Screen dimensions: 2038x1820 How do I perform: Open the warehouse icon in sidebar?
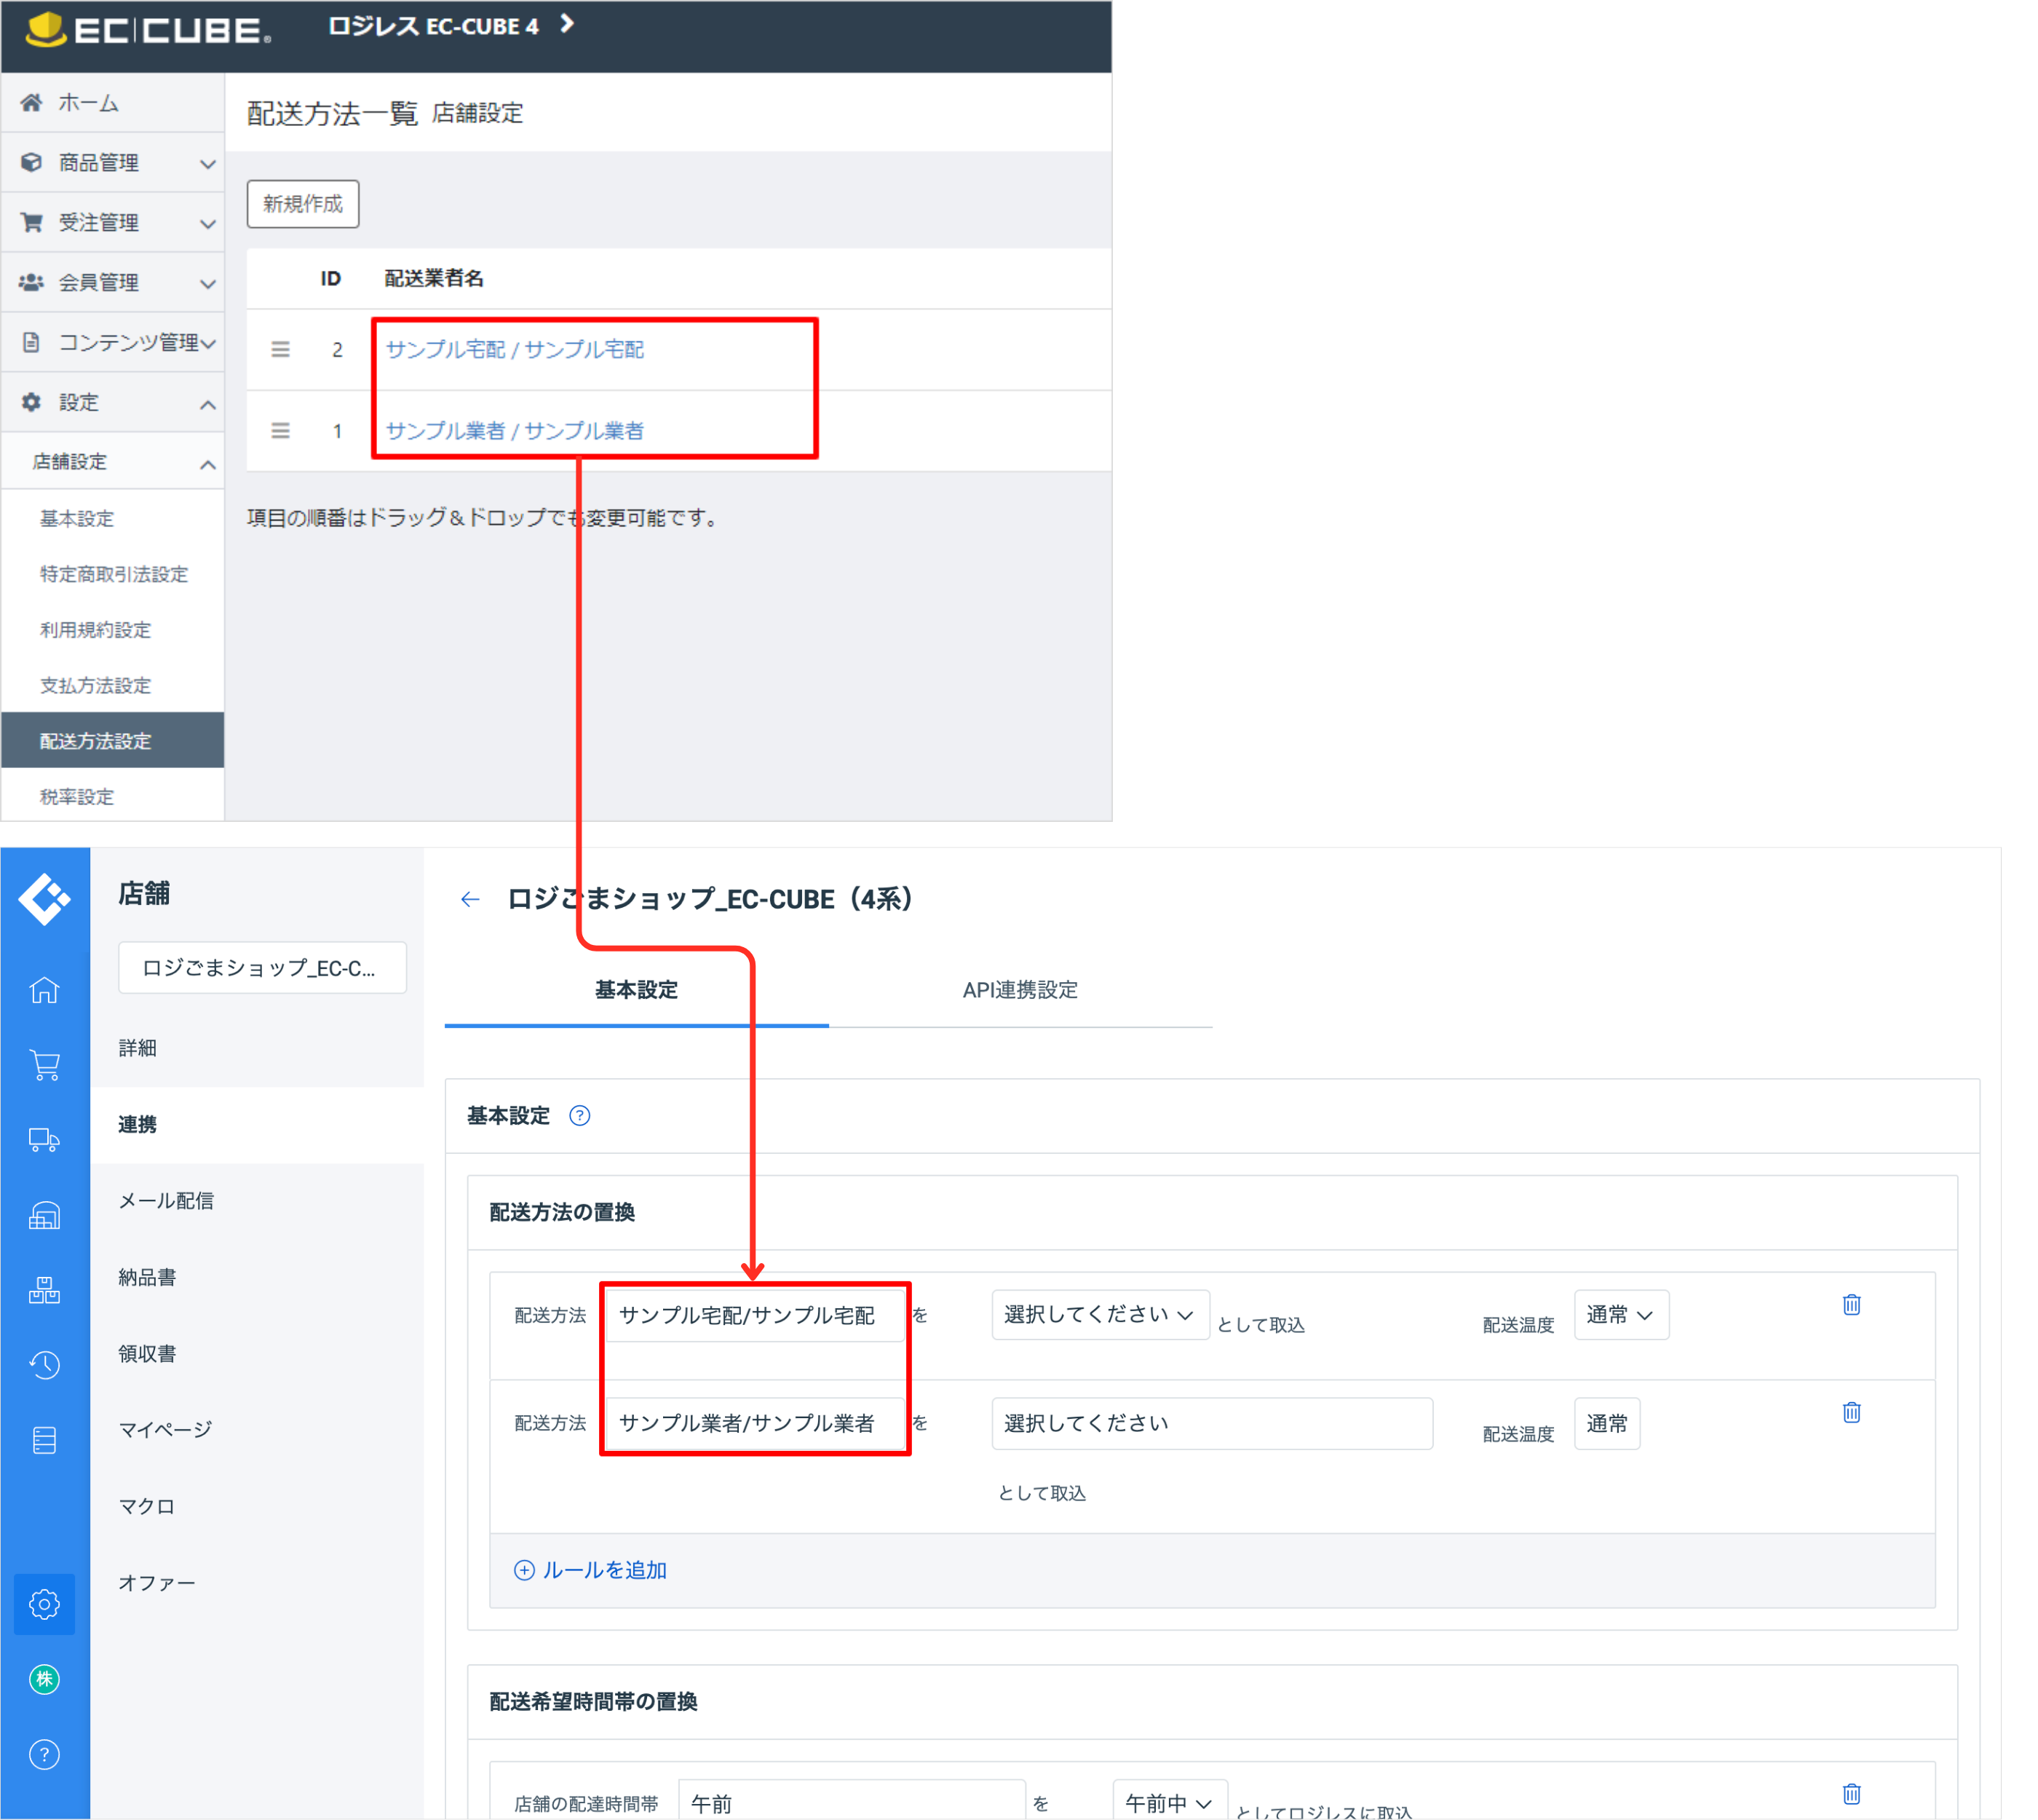pyautogui.click(x=44, y=1216)
